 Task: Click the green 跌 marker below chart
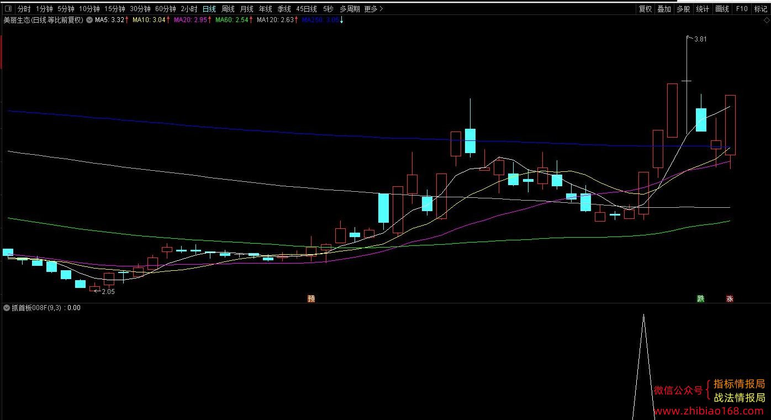pyautogui.click(x=701, y=299)
